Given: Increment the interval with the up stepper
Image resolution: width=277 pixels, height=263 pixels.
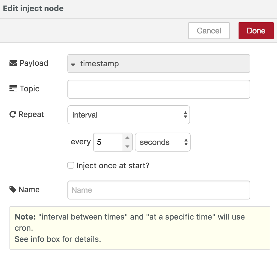Looking at the screenshot, I should pyautogui.click(x=128, y=137).
